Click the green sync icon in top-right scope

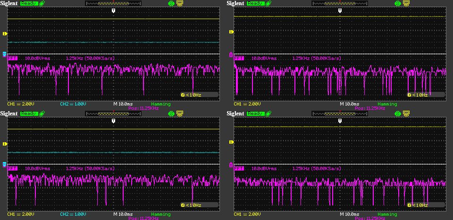(398, 3)
